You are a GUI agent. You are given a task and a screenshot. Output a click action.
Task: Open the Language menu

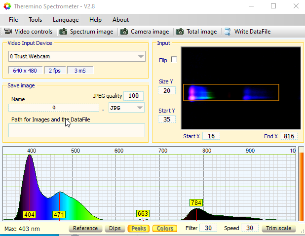click(66, 20)
